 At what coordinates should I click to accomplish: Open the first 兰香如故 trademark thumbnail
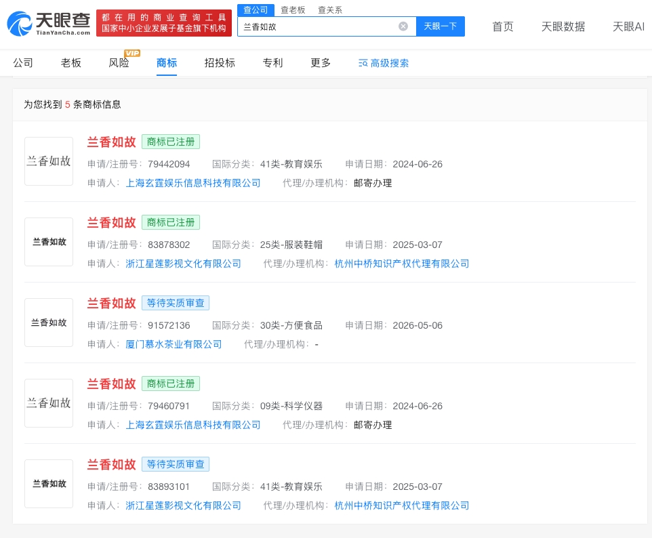point(49,161)
